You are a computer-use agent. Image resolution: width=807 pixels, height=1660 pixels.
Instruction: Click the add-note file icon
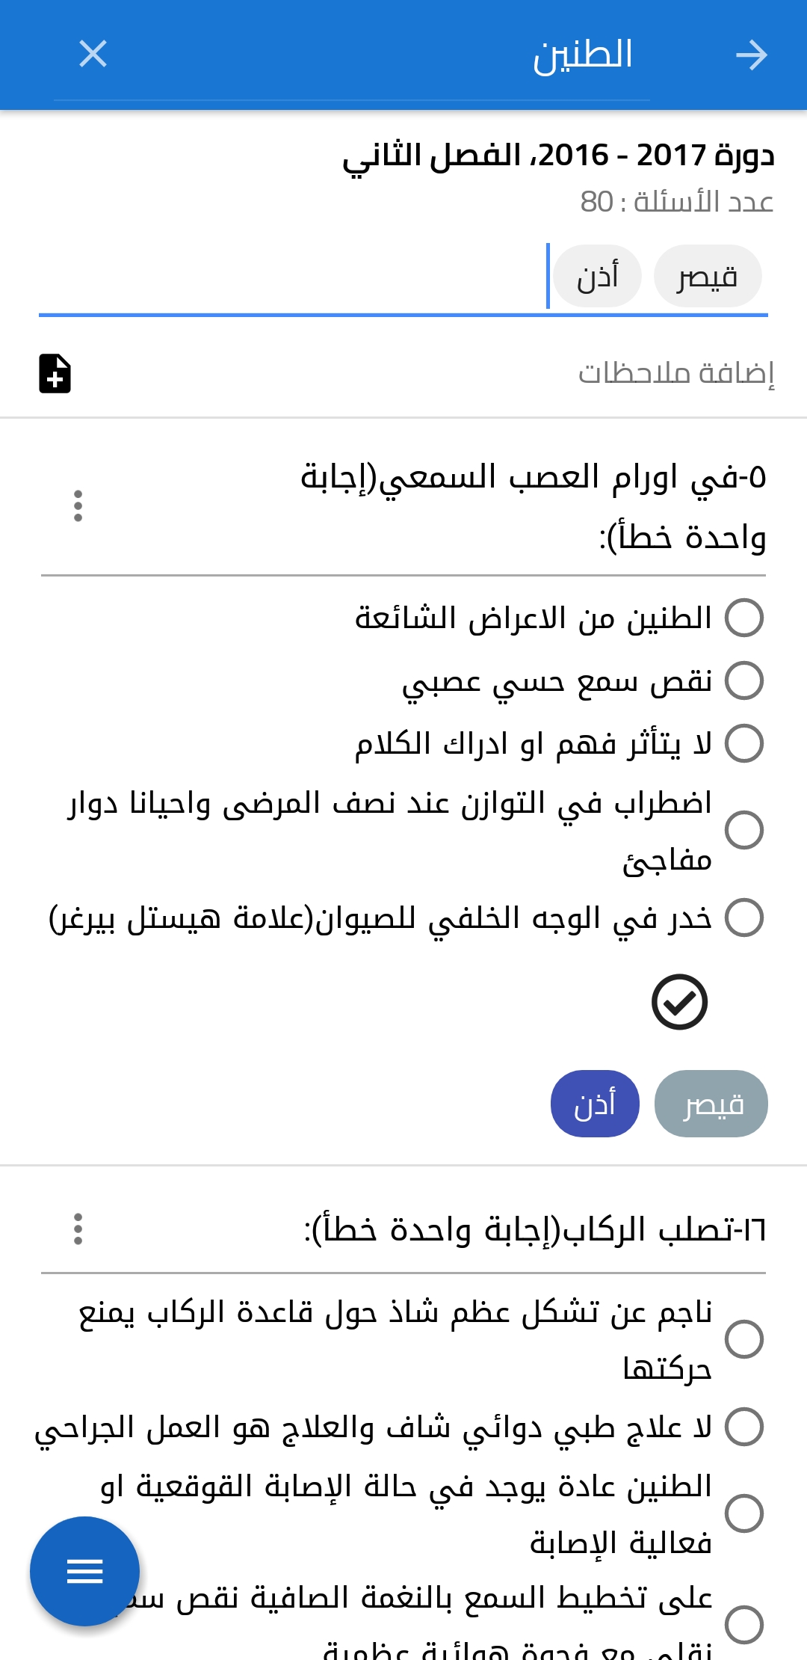[55, 373]
